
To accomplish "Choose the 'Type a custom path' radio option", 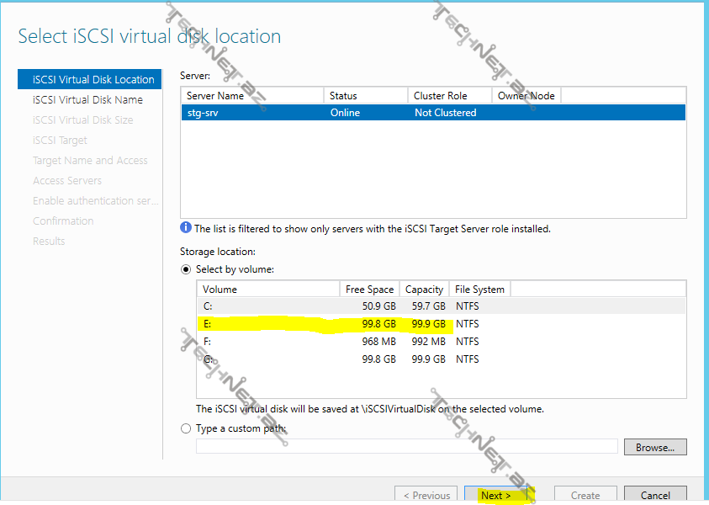I will 186,428.
